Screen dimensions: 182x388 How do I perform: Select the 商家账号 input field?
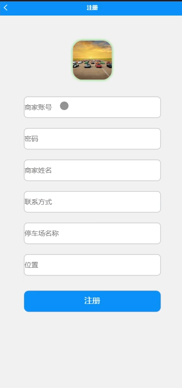pyautogui.click(x=92, y=107)
